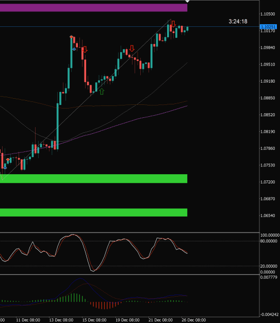Click the 1.06870 price axis label
280x323 pixels.
click(x=268, y=199)
